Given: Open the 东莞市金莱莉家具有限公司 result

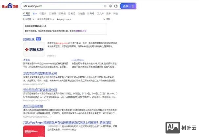Looking at the screenshot, I should point(40,73).
